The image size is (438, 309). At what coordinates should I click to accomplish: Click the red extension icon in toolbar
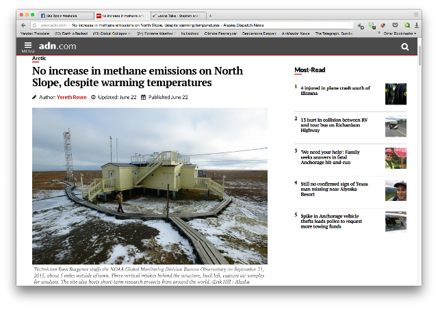tap(383, 25)
